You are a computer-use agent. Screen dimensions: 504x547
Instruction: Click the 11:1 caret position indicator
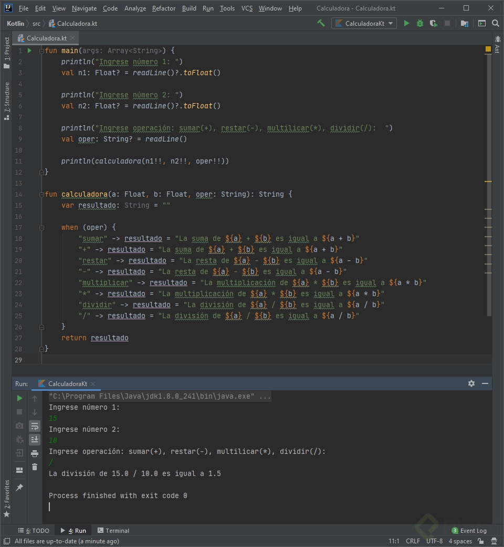point(394,541)
